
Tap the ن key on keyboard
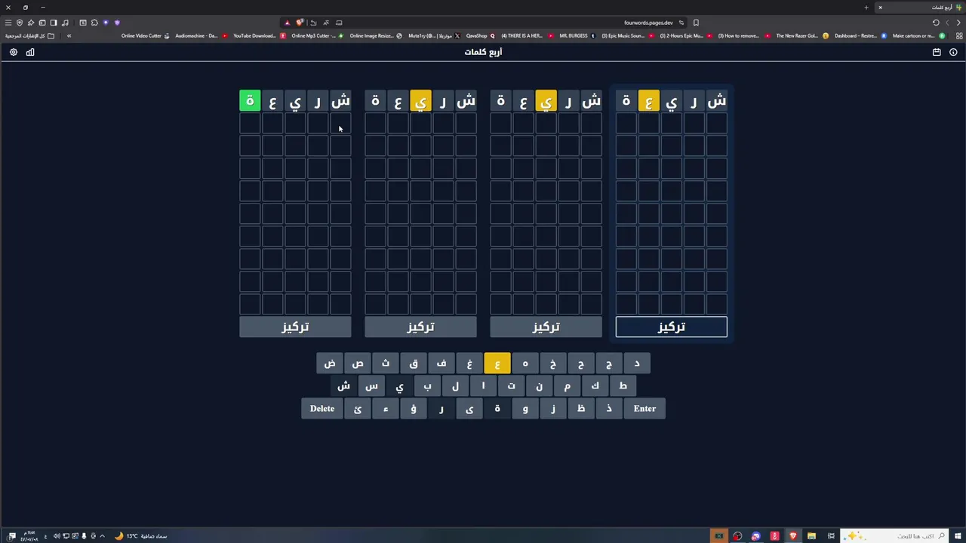coord(539,386)
